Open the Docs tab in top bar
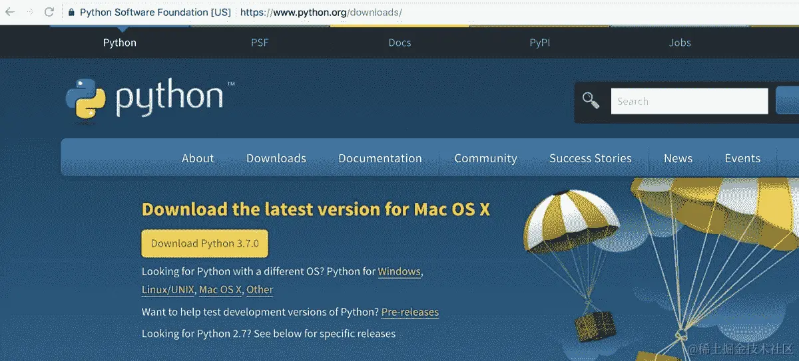Image resolution: width=799 pixels, height=361 pixels. pyautogui.click(x=400, y=43)
